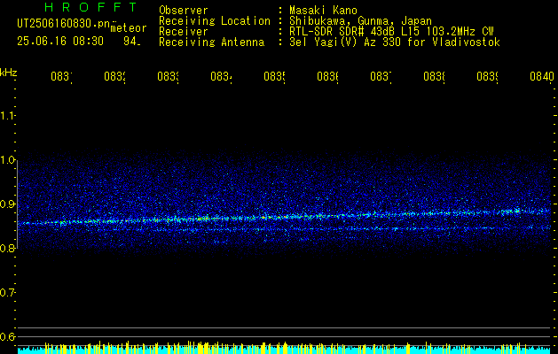The height and width of the screenshot is (354, 558).
Task: Click the 'Receiving Antenna' field label
Action: click(x=212, y=42)
